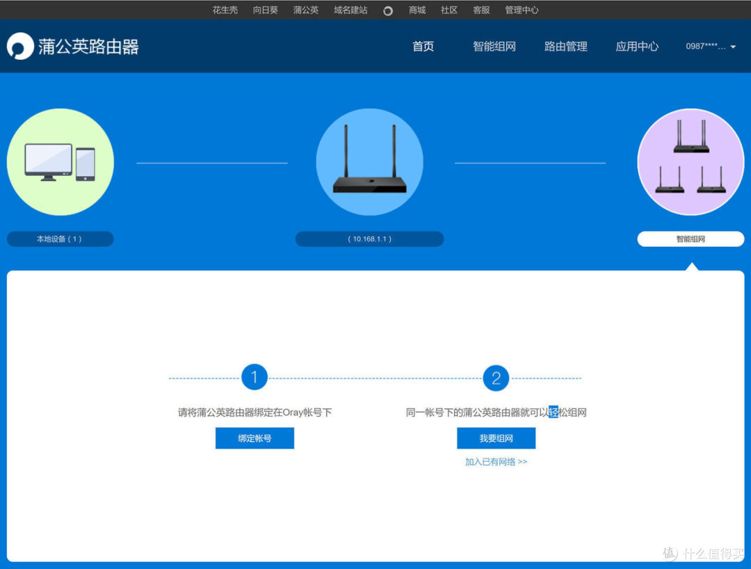Select the (10.168.1.1) router label
751x569 pixels.
point(370,239)
